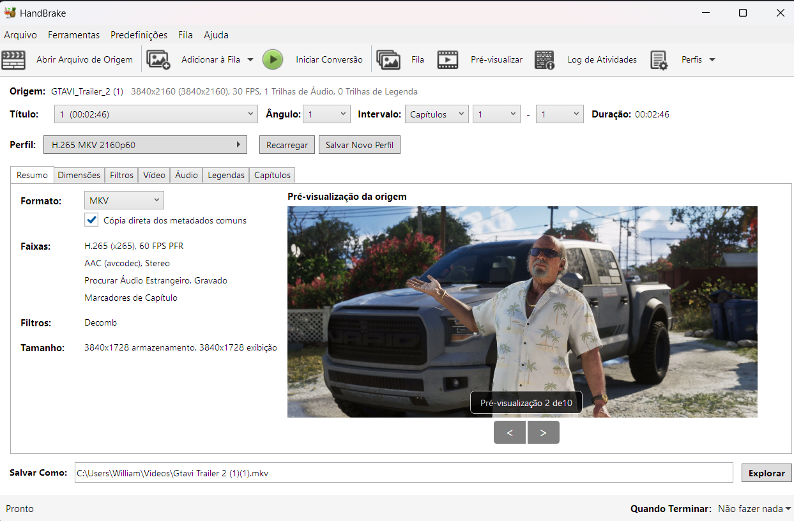Open the end chapter dropdown
This screenshot has width=794, height=521.
(560, 114)
